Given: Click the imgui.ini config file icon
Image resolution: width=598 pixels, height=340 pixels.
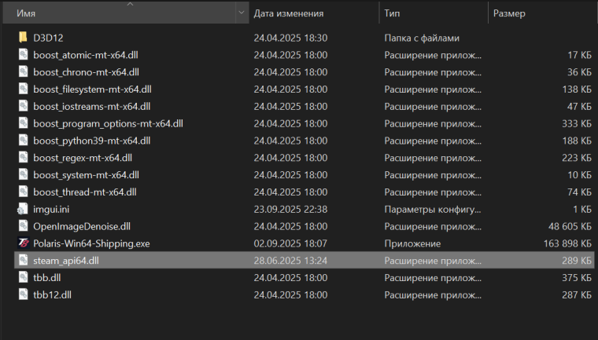Looking at the screenshot, I should click(23, 209).
